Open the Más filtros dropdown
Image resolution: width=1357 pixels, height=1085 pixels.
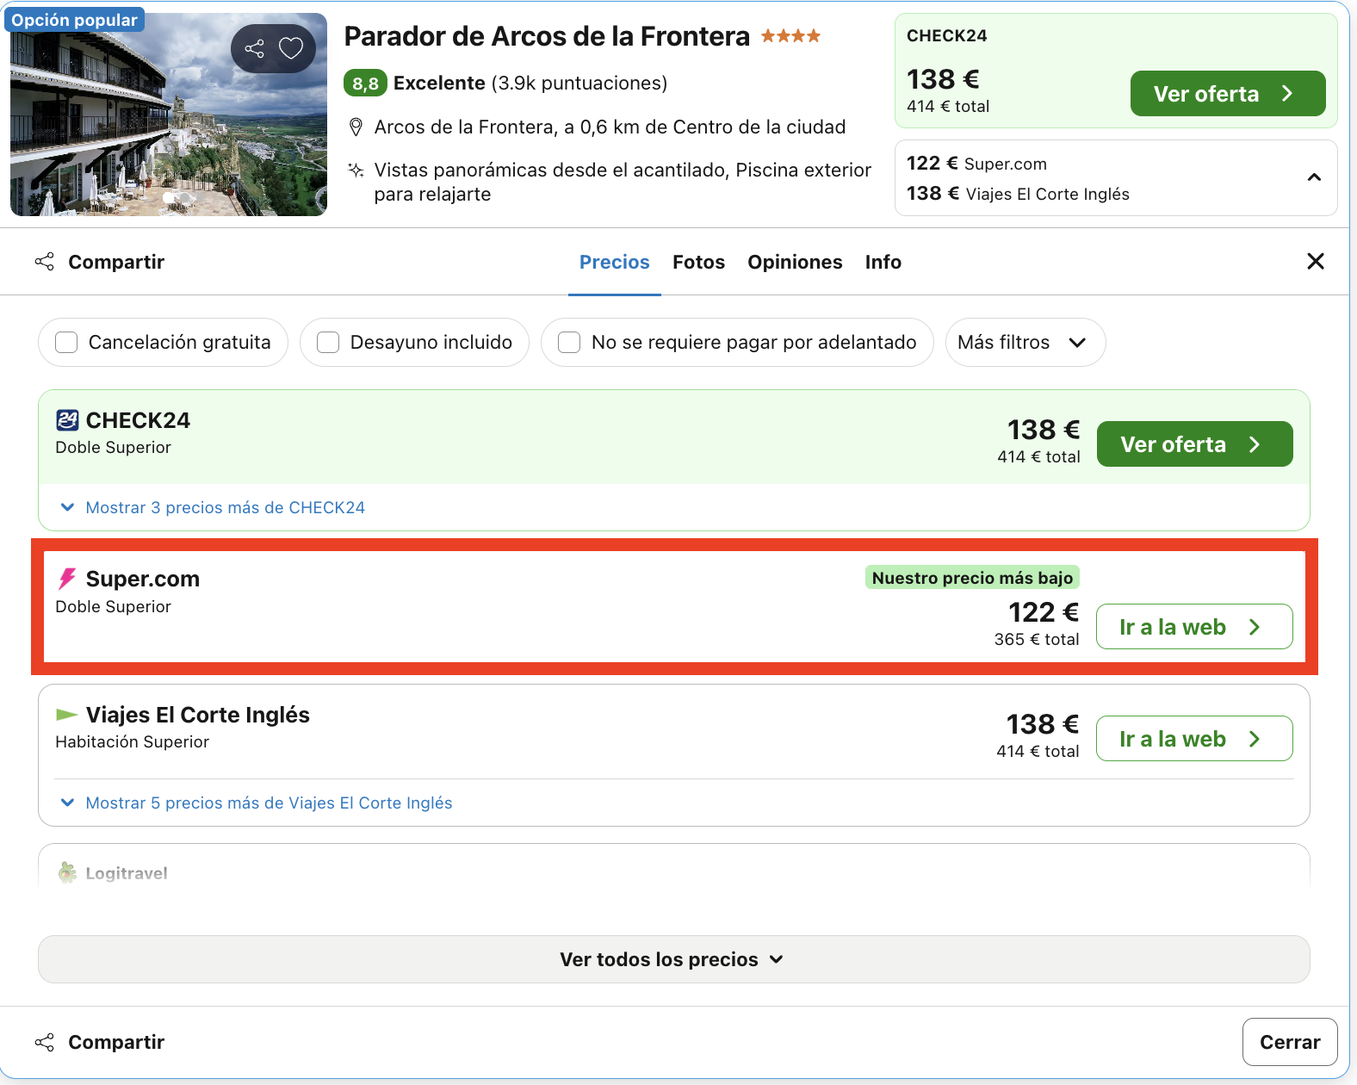click(x=1025, y=343)
